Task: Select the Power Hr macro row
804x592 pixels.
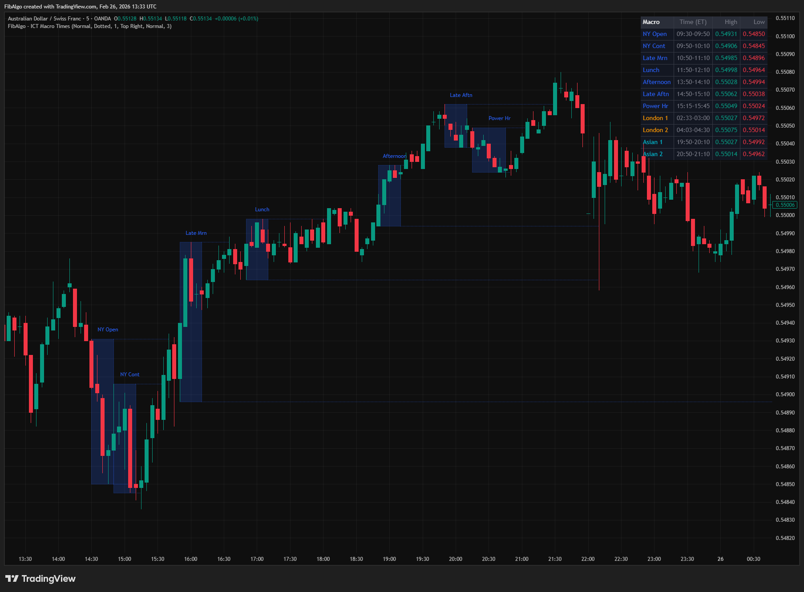Action: pos(655,106)
